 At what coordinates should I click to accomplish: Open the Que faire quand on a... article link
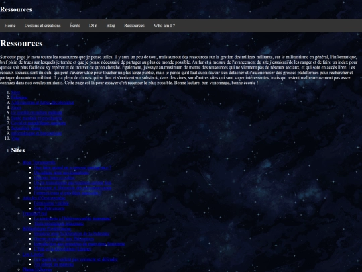click(72, 167)
